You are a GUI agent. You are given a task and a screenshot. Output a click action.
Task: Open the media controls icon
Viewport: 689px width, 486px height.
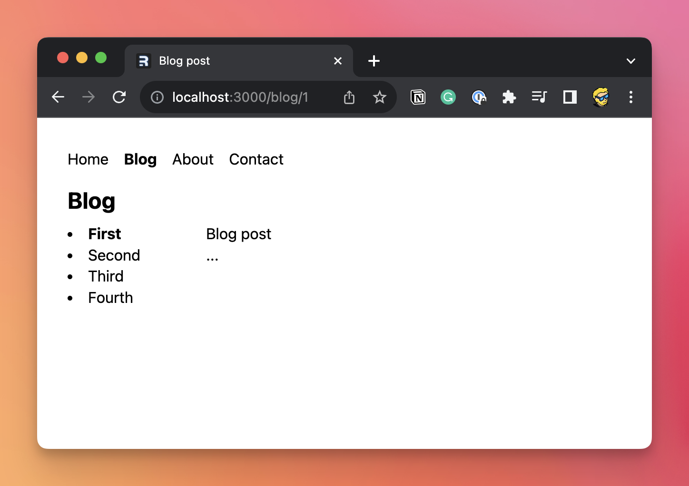coord(539,97)
